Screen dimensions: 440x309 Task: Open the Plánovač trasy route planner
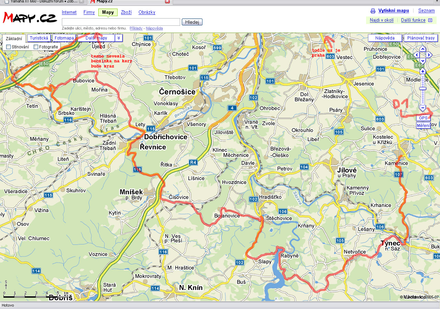tap(421, 38)
